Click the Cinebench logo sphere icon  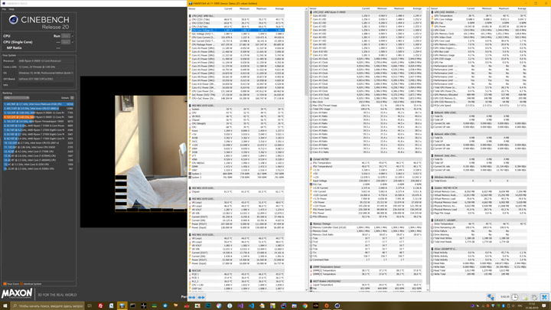pyautogui.click(x=13, y=20)
